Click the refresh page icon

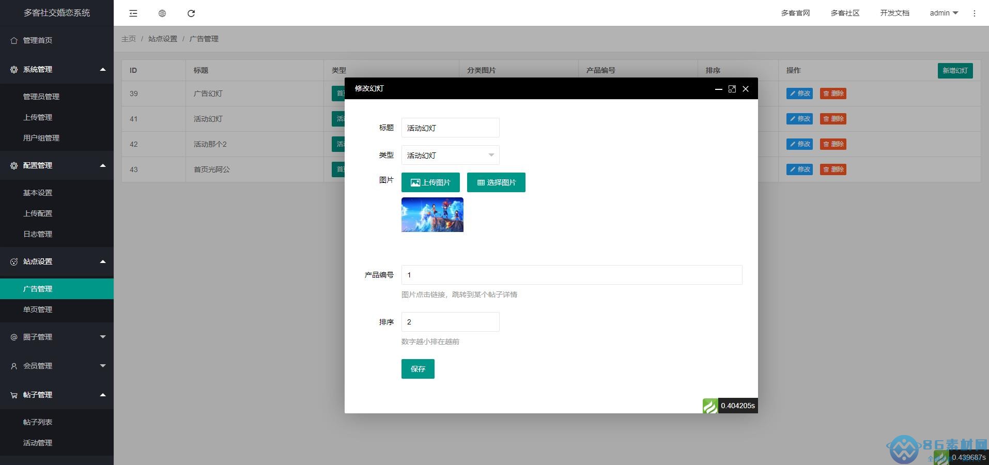click(x=191, y=13)
